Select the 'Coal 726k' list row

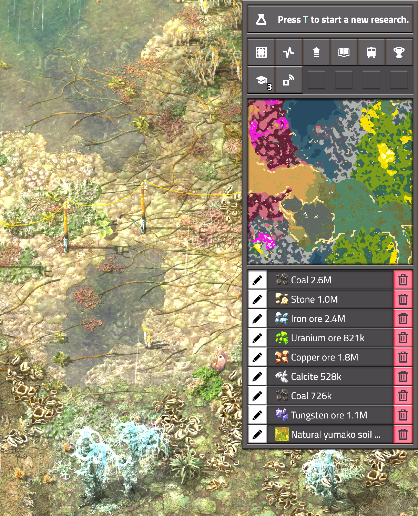coord(330,396)
